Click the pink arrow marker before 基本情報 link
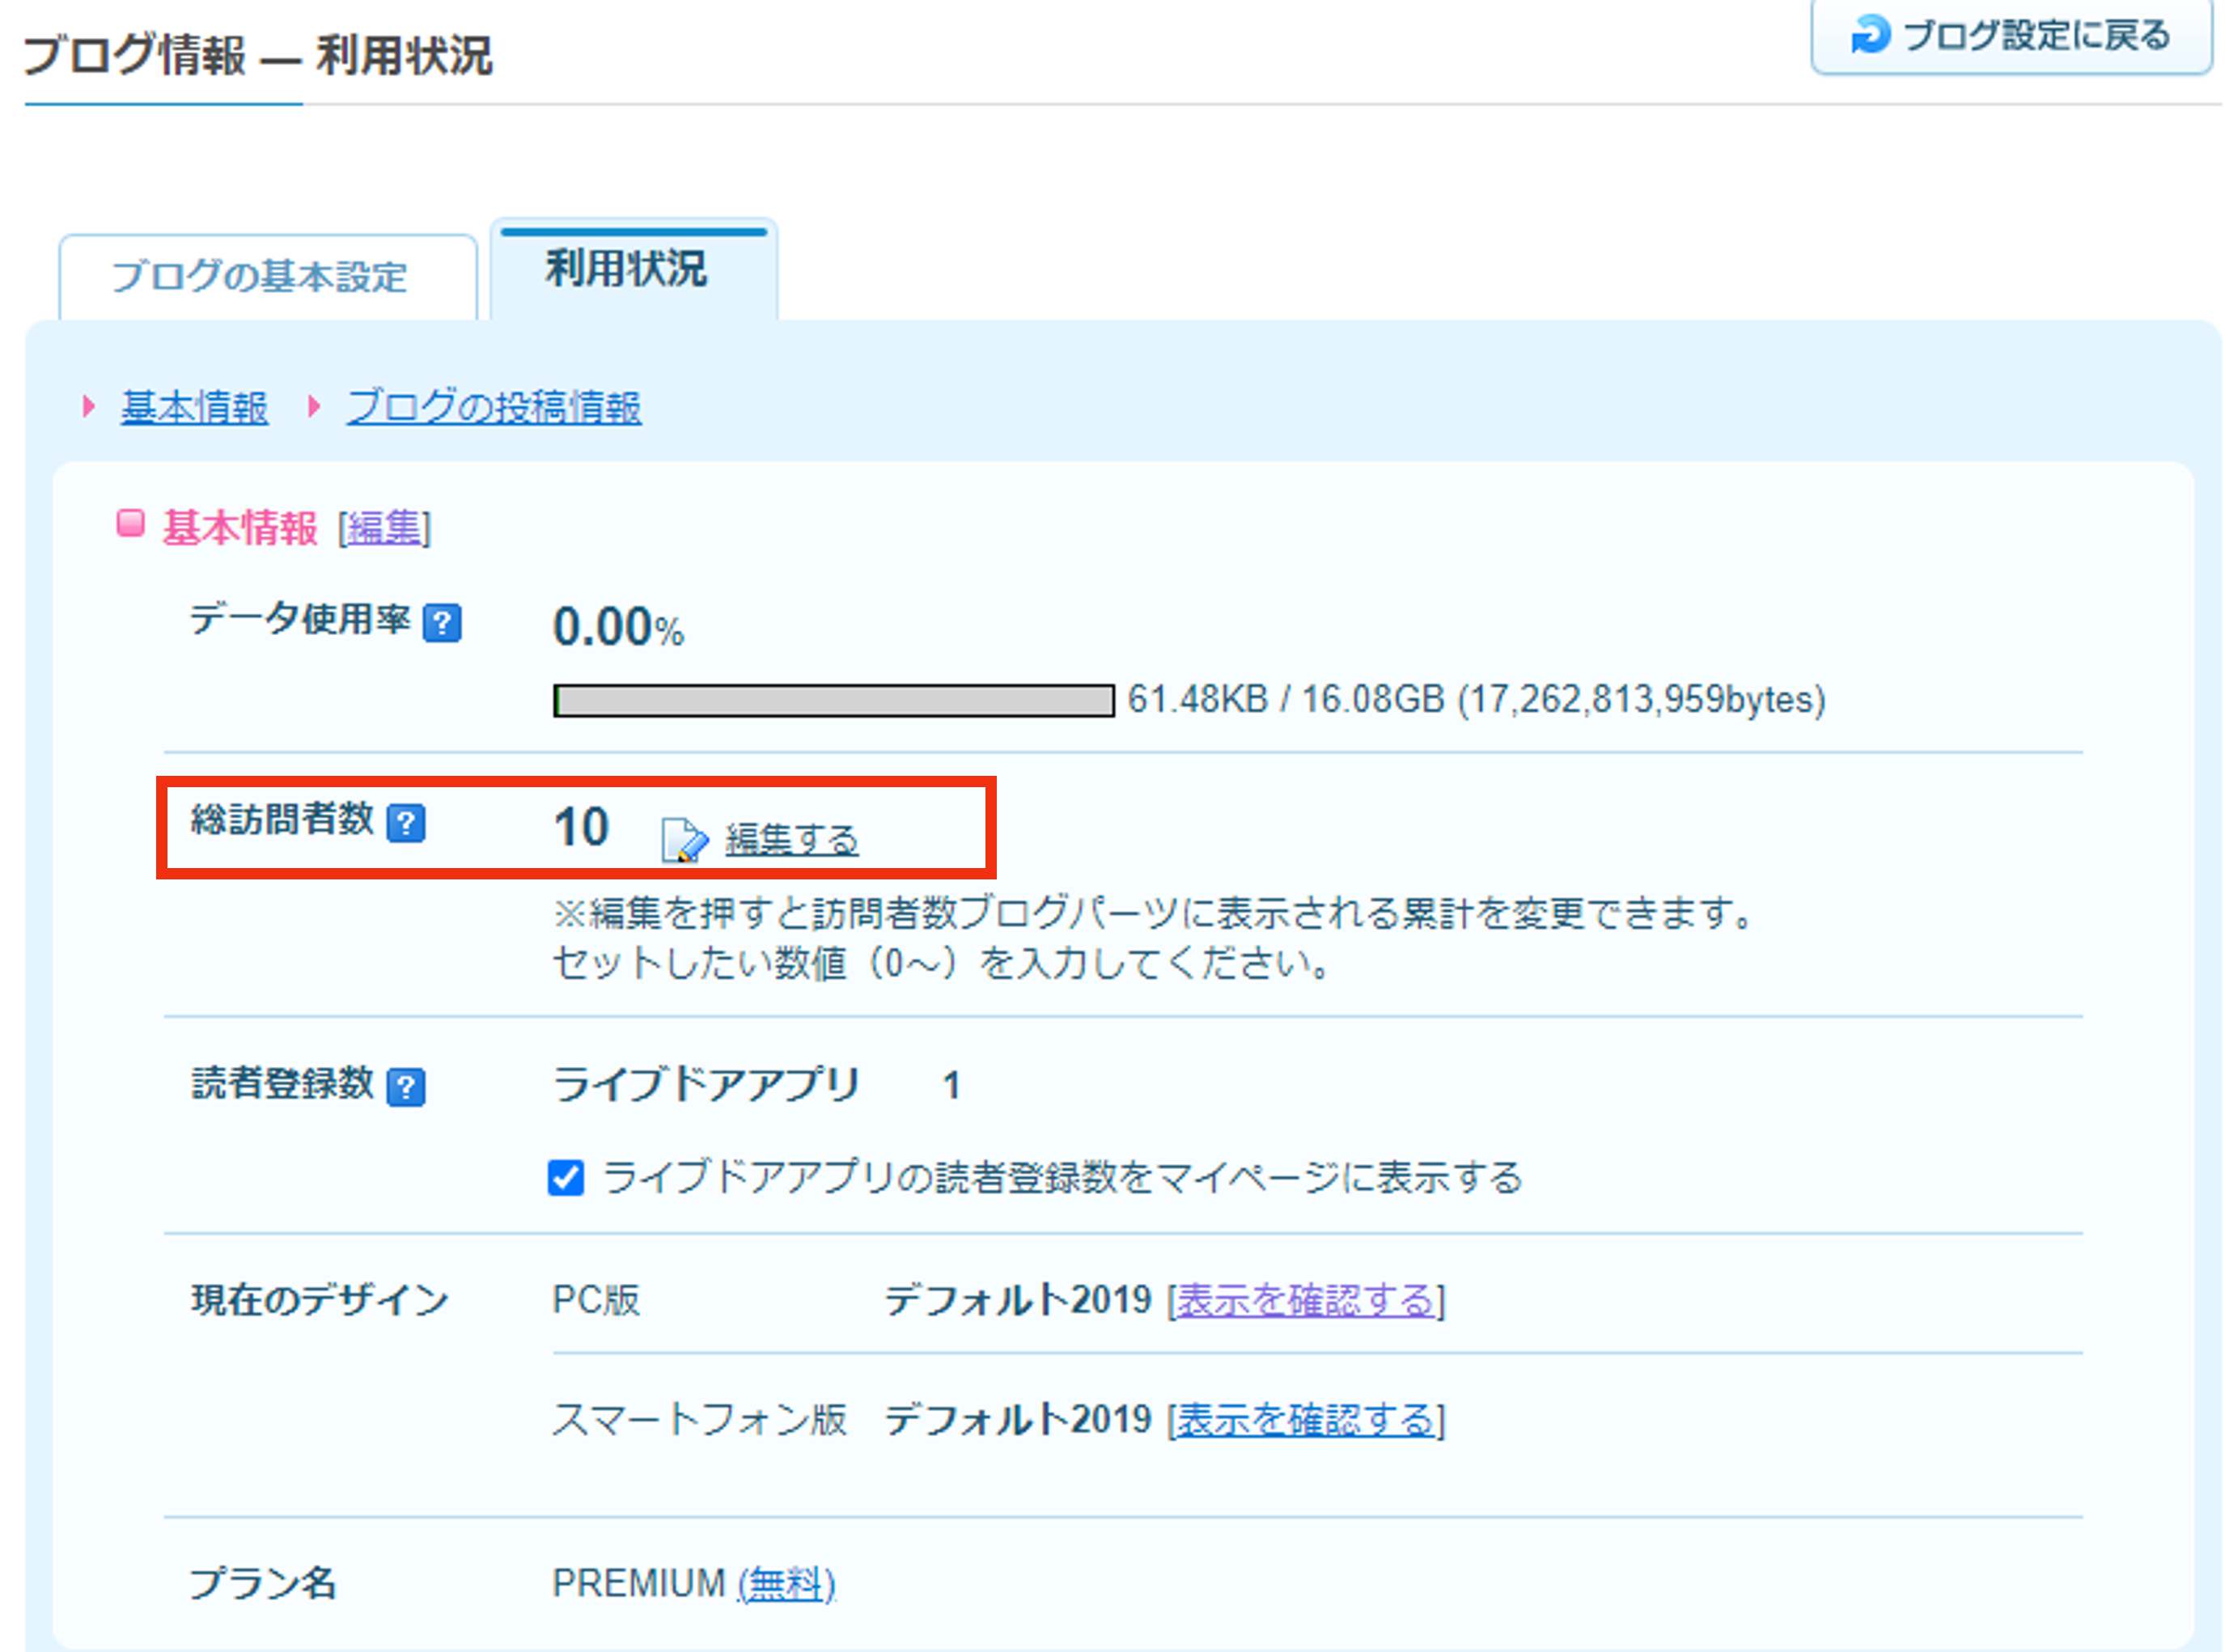2225x1652 pixels. click(88, 407)
